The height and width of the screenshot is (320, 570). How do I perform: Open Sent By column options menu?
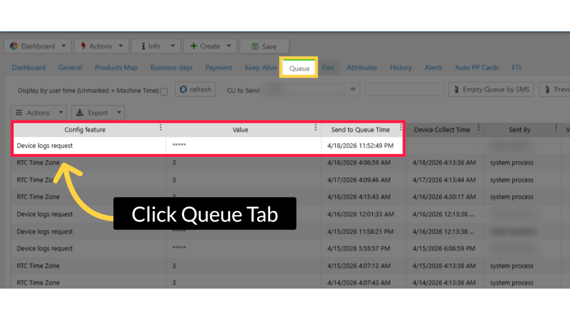[x=556, y=128]
